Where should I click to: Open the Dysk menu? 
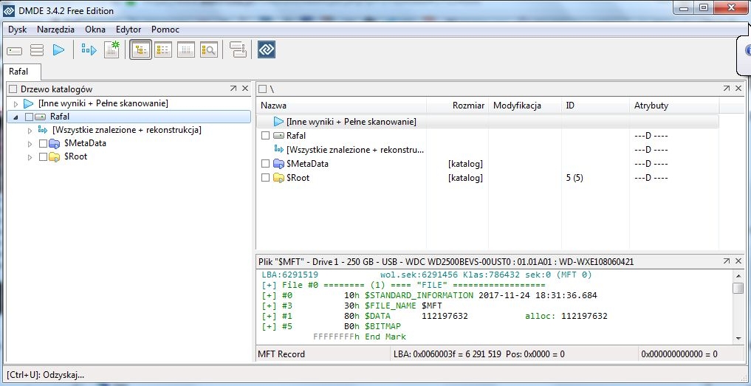click(x=17, y=30)
